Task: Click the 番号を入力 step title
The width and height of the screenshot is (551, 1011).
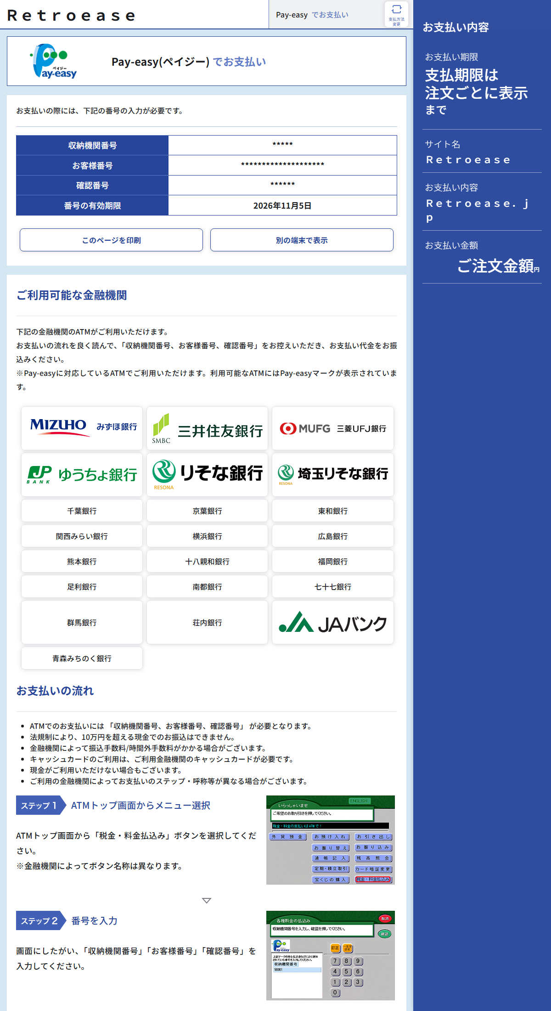Action: (x=94, y=920)
